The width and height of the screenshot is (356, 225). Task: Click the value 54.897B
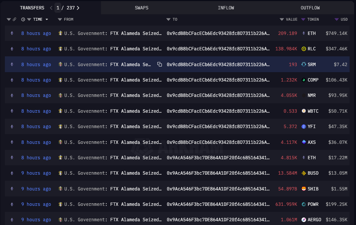click(x=287, y=189)
